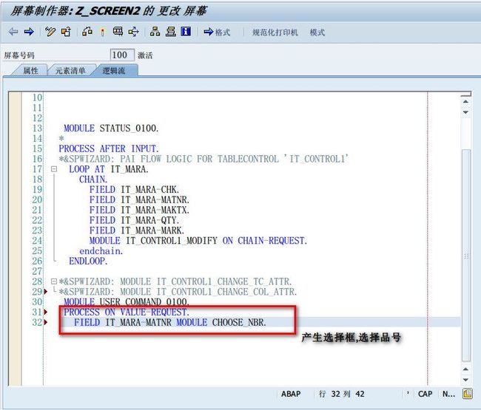Click the 规范化打印机 pretty printer button

pyautogui.click(x=275, y=33)
